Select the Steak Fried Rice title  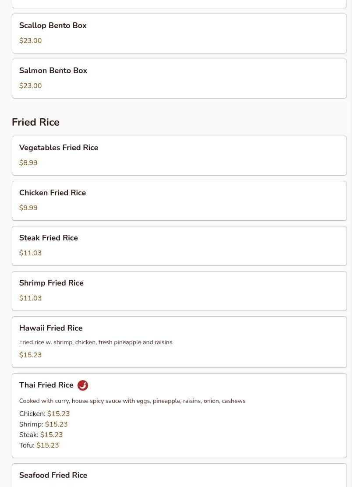tap(49, 238)
